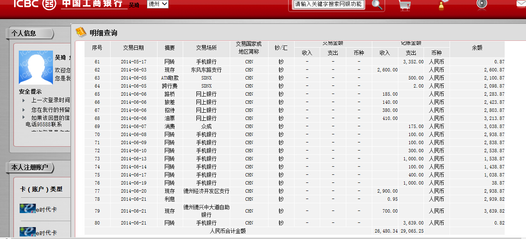Click the 余额 column header
Image resolution: width=526 pixels, height=239 pixels.
[x=477, y=48]
